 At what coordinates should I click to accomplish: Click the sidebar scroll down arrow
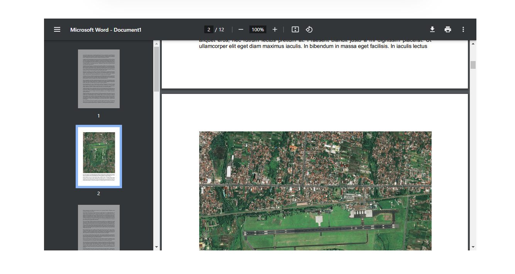tap(156, 247)
